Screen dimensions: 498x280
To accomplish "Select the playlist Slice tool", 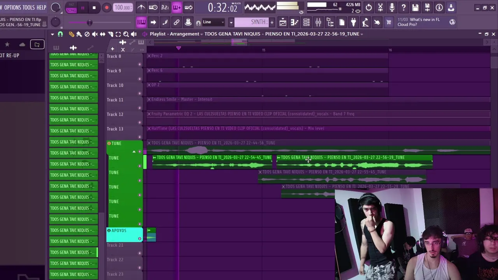I will (x=110, y=34).
